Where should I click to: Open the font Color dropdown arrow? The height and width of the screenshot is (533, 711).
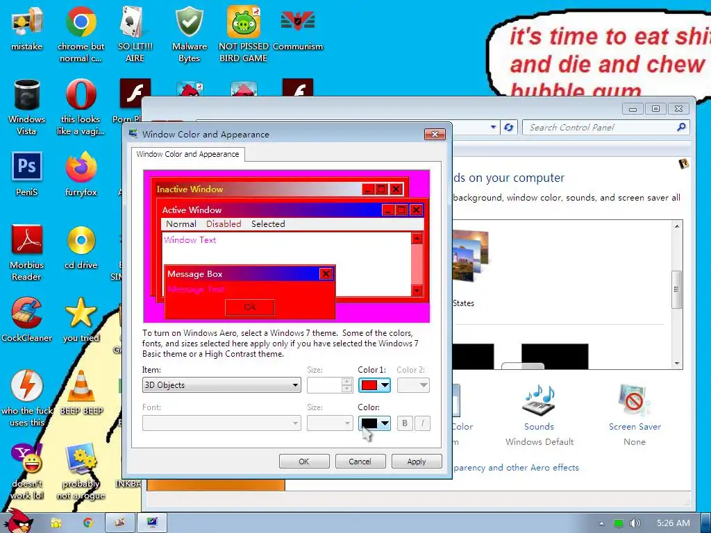coord(385,423)
